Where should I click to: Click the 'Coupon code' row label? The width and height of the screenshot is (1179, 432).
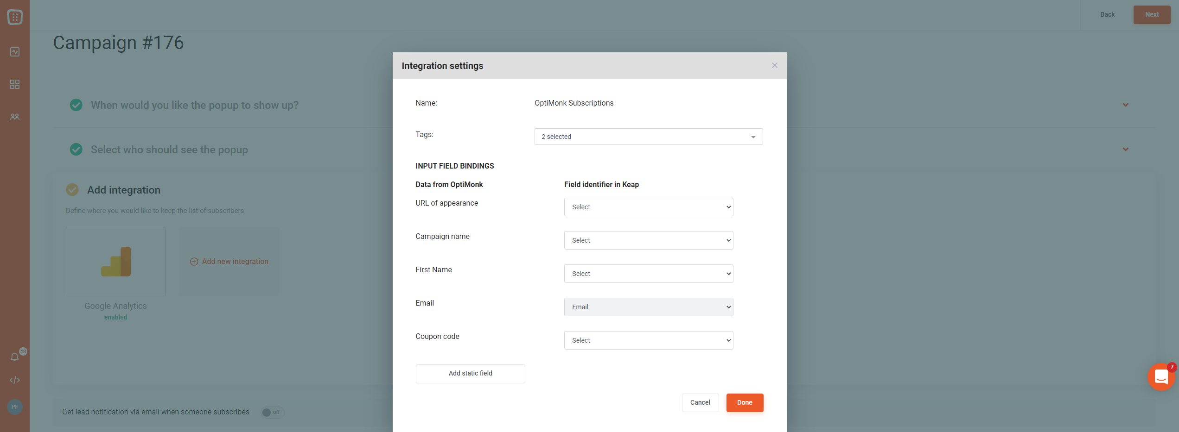437,337
